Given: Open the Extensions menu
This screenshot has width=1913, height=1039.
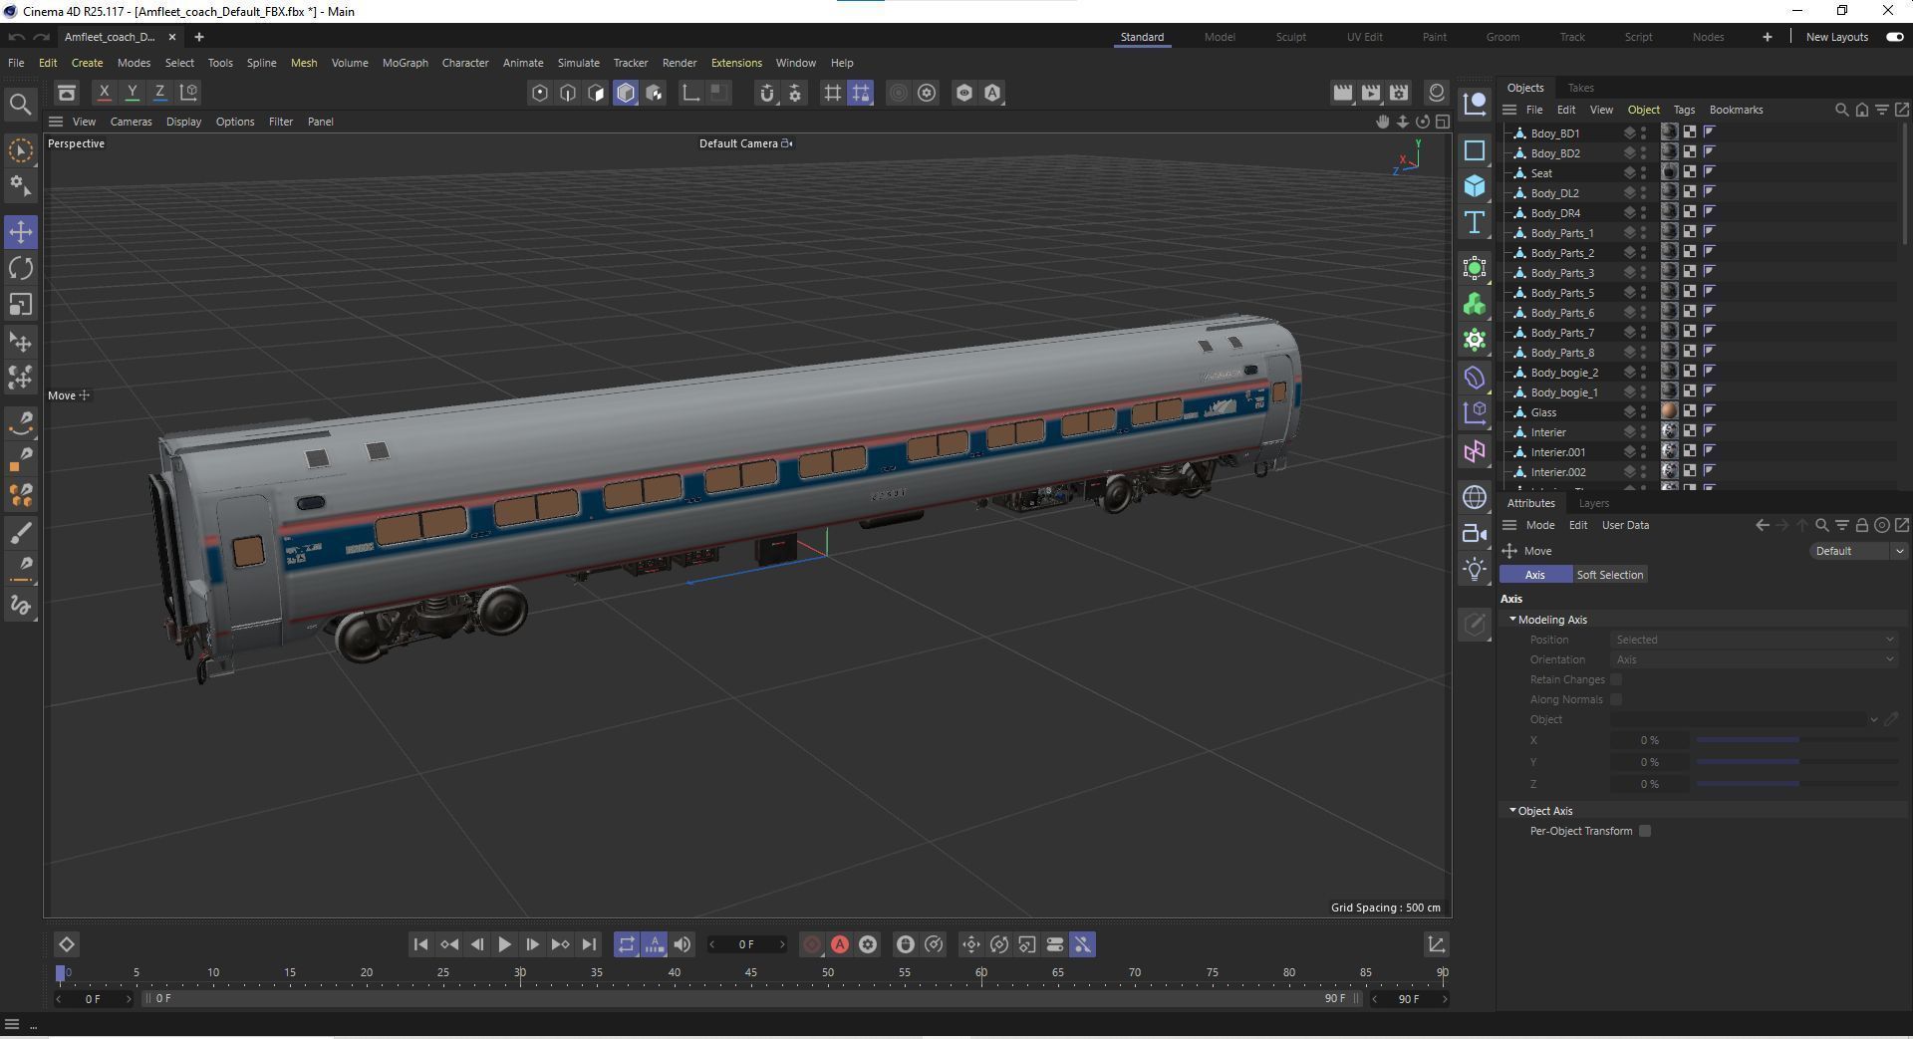Looking at the screenshot, I should click(736, 63).
